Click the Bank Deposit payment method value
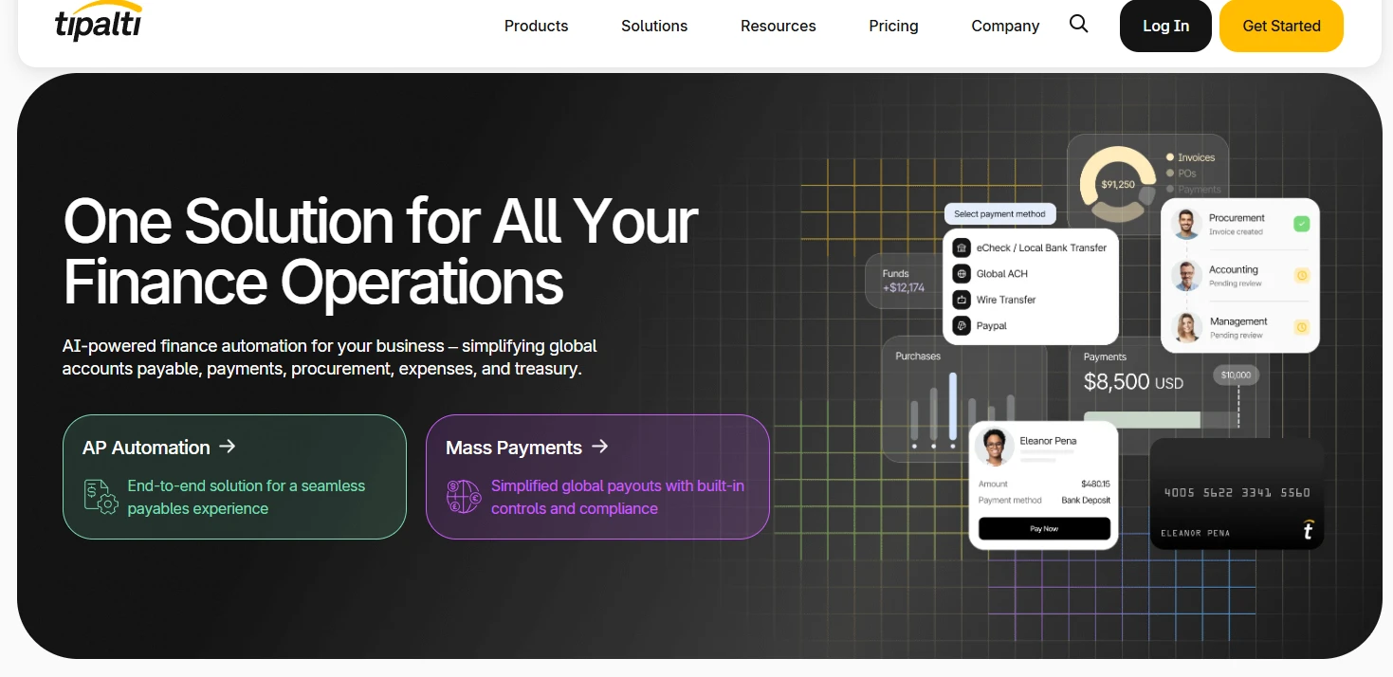This screenshot has height=677, width=1393. click(x=1086, y=501)
